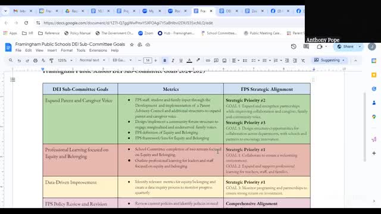Show document outline icon
Image resolution: width=381 pixels, height=214 pixels.
point(13,80)
